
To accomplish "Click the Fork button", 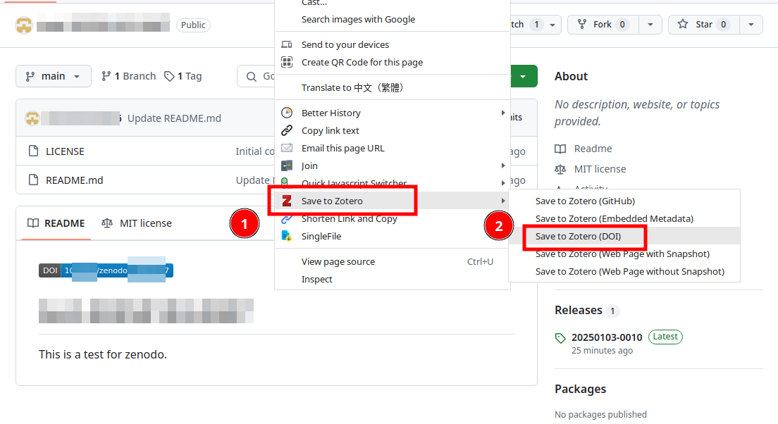I will pos(603,25).
